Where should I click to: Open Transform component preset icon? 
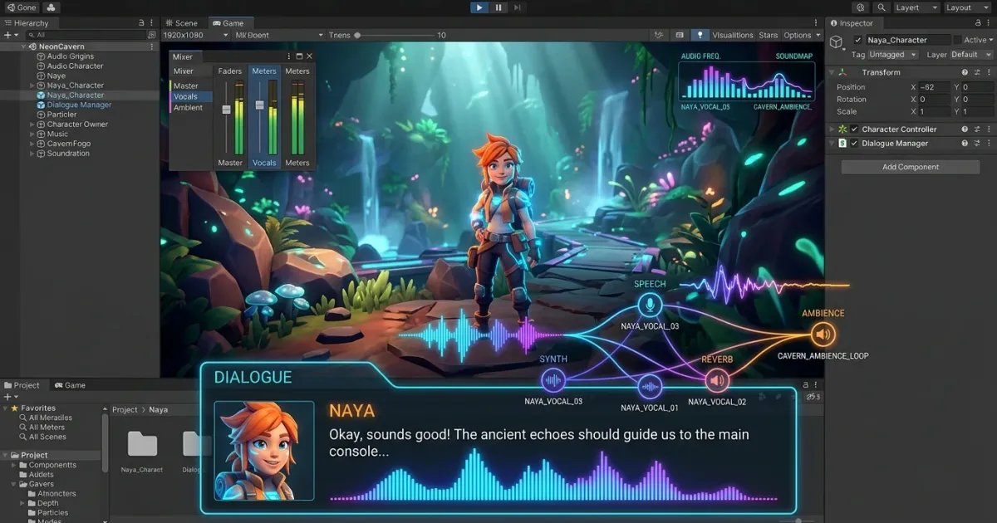[977, 72]
